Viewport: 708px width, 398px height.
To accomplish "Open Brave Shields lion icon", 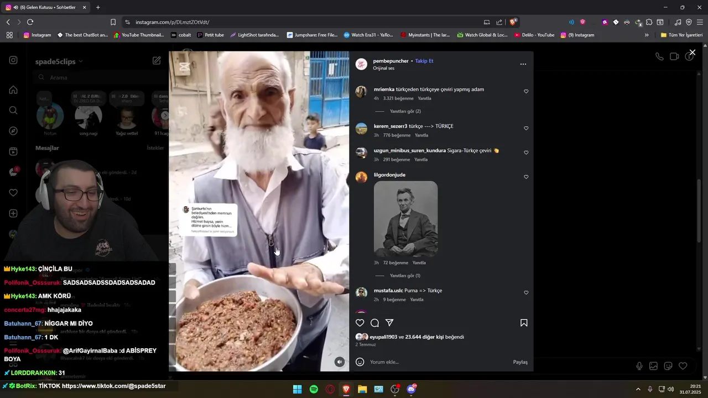I will pyautogui.click(x=513, y=22).
